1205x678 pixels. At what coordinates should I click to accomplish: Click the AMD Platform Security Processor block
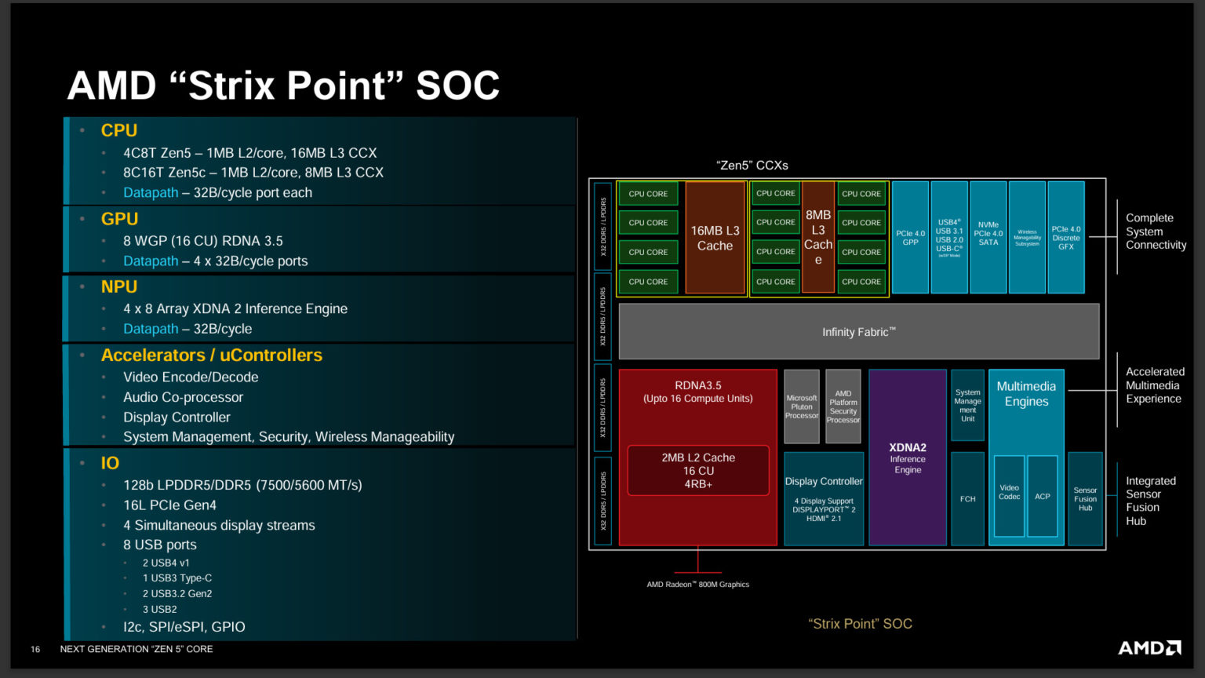[x=843, y=406]
